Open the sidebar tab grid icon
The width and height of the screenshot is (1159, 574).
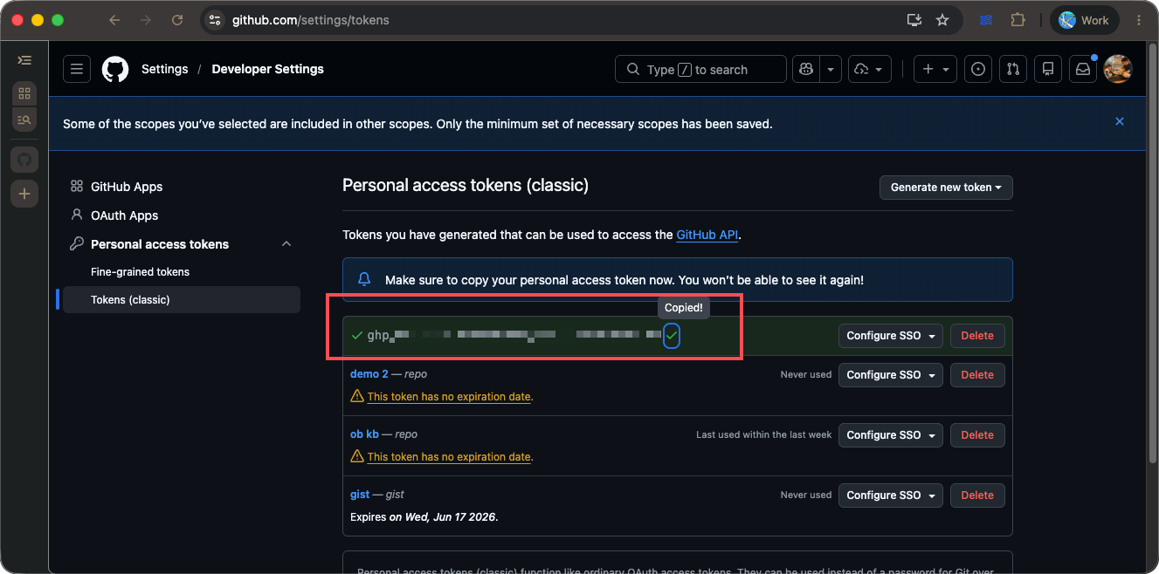coord(24,93)
